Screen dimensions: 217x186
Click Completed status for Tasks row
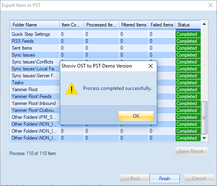[x=188, y=83]
